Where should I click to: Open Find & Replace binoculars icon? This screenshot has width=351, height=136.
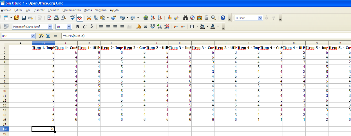click(x=185, y=18)
